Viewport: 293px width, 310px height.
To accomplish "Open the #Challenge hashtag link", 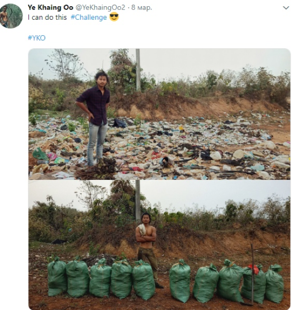I will tap(89, 17).
